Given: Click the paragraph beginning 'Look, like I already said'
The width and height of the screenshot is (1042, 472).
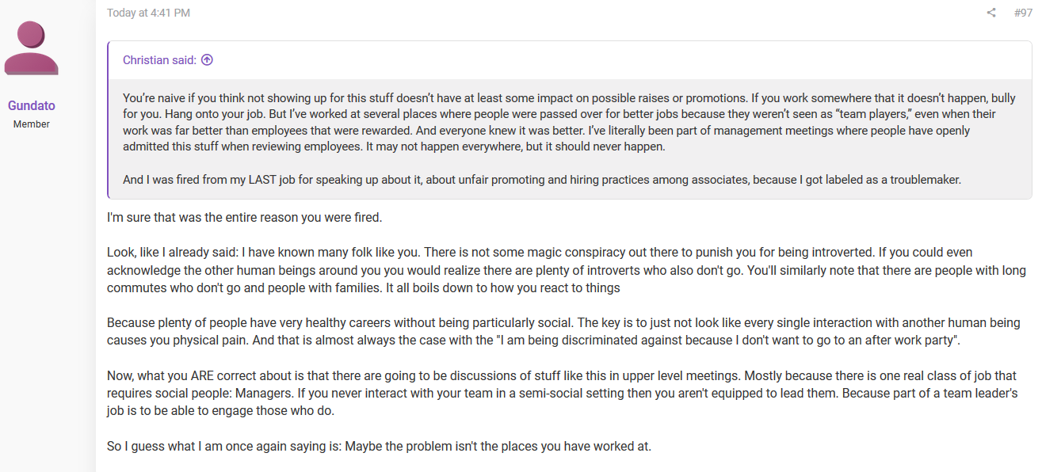Looking at the screenshot, I should point(567,270).
